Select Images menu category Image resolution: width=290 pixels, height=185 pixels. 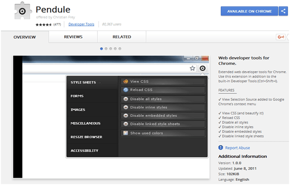[x=92, y=110]
